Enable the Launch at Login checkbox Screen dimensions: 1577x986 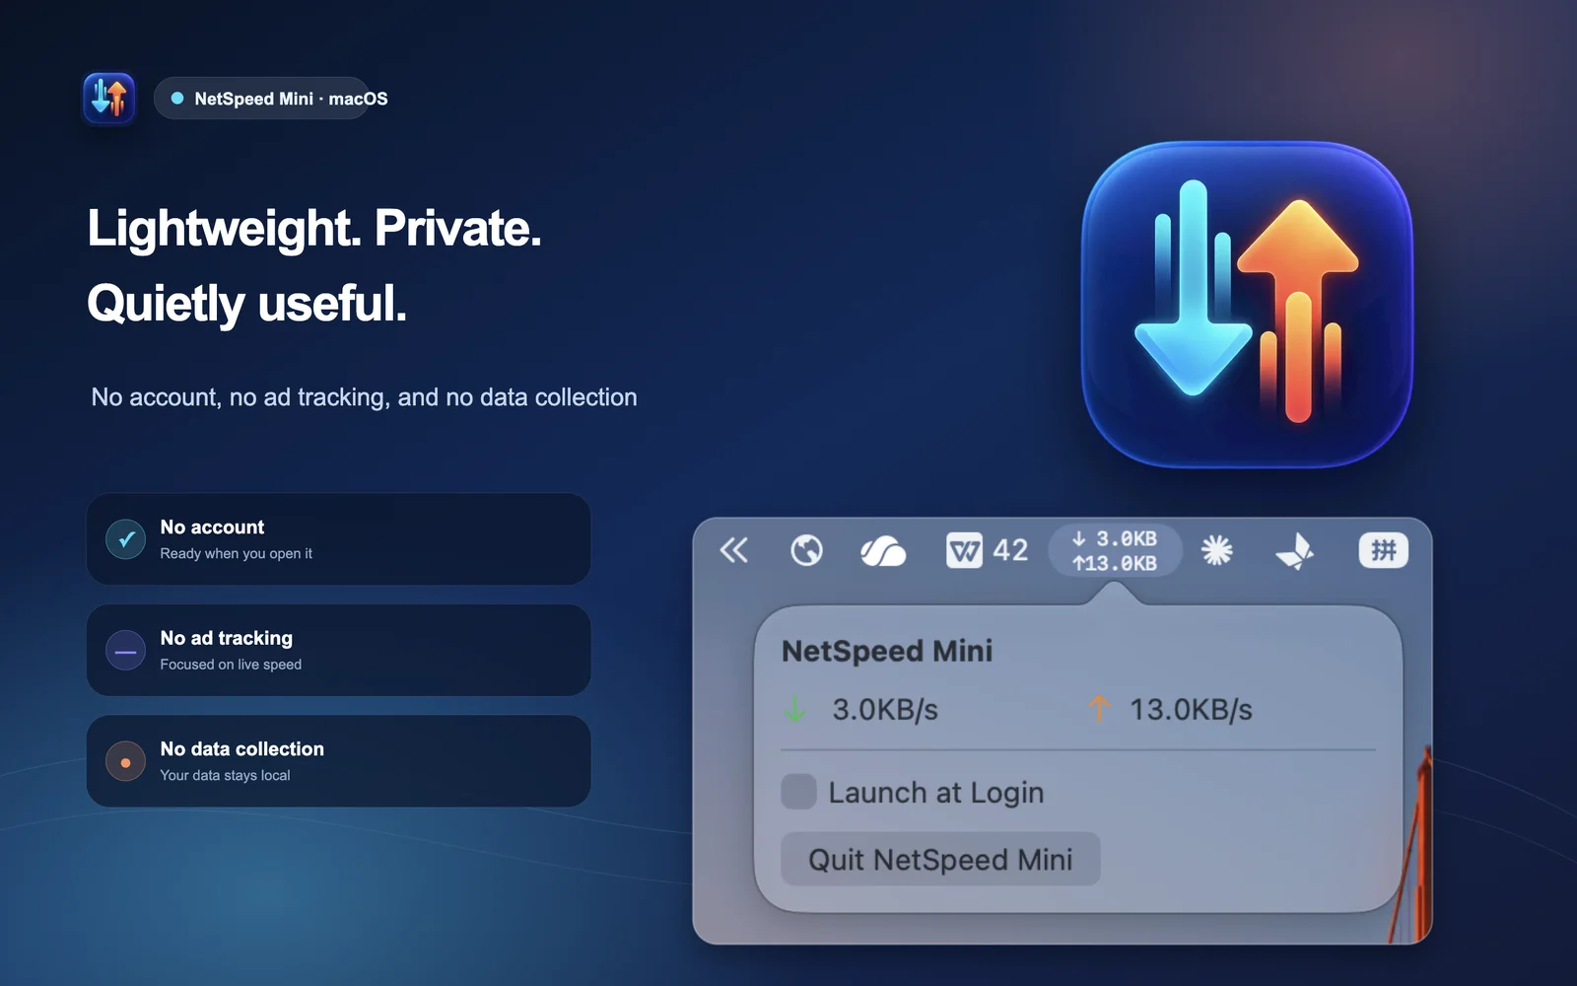(x=798, y=792)
